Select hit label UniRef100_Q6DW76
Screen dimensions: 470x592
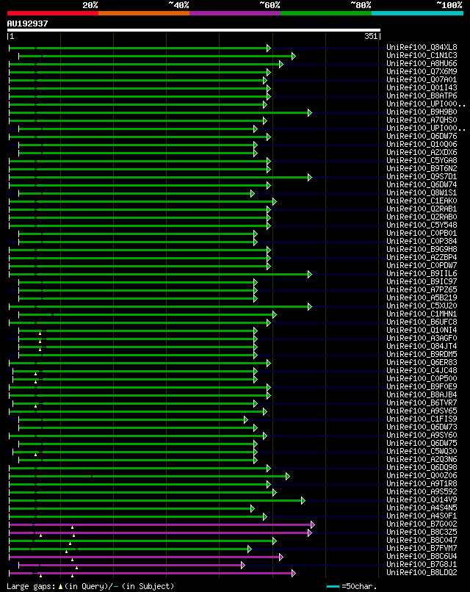[x=422, y=137]
